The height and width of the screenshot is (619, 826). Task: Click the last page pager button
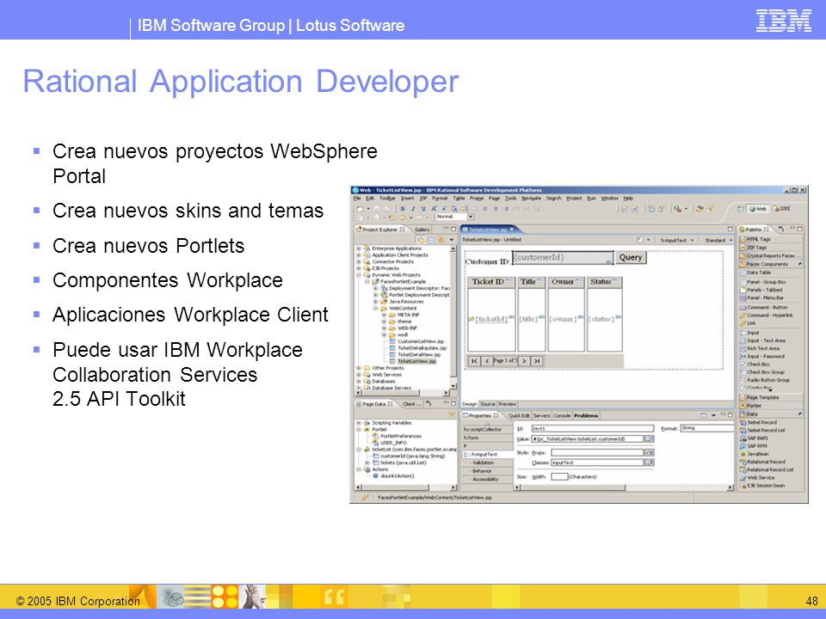click(537, 361)
